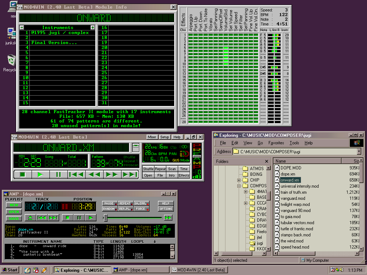The image size is (367, 275).
Task: Stop playback in MOD4WIN player
Action: 23,174
